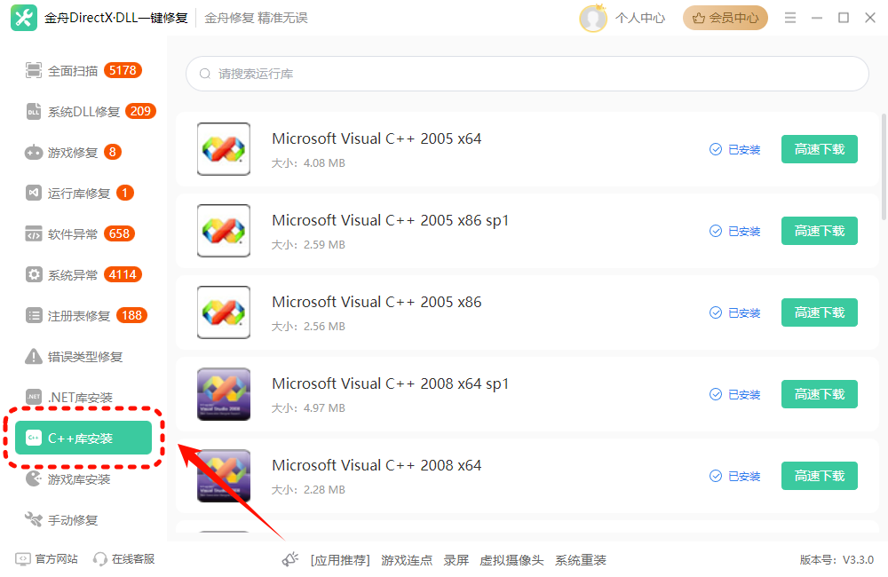Download Visual C++ 2005 x64 with 高速下载
The width and height of the screenshot is (888, 577).
click(x=819, y=149)
